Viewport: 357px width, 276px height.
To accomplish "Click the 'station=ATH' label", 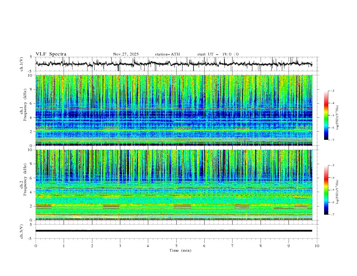I will [167, 54].
